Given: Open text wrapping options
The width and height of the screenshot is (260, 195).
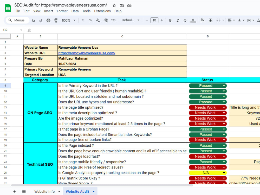Looking at the screenshot, I should 251,20.
